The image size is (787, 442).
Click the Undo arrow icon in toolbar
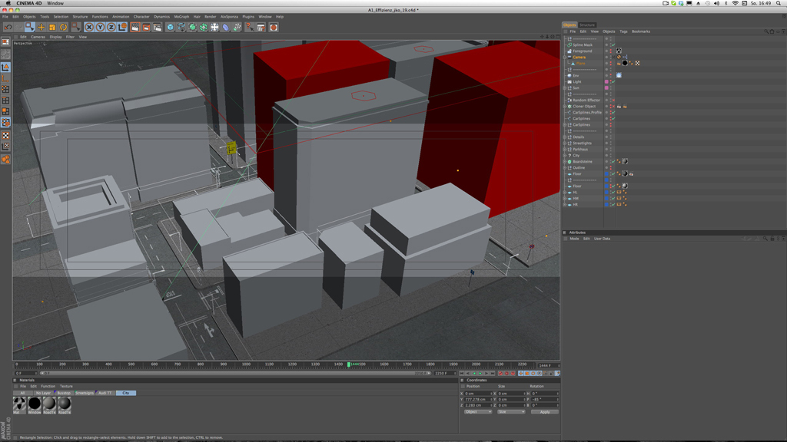[x=8, y=28]
